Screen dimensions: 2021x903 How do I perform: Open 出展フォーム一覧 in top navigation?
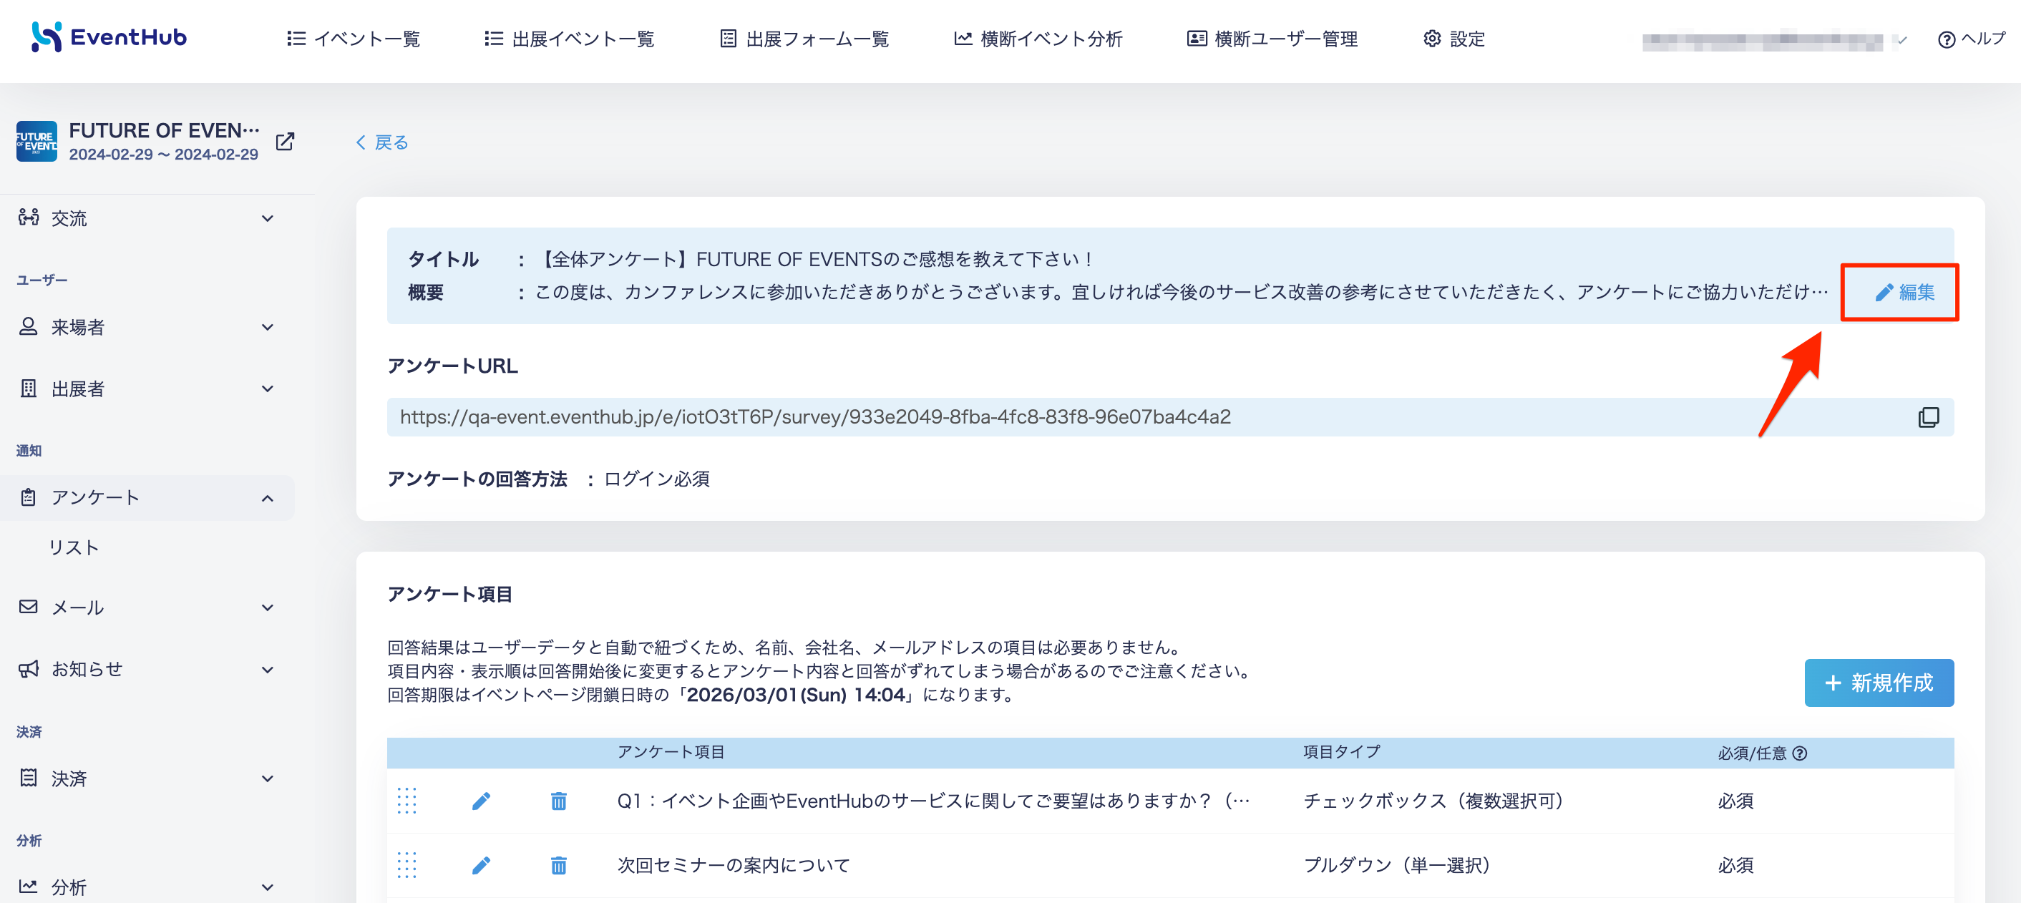click(x=804, y=39)
